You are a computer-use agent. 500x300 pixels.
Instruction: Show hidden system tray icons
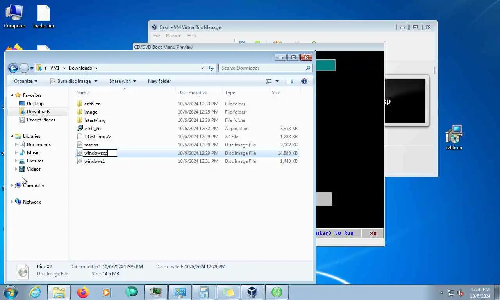[x=442, y=293]
